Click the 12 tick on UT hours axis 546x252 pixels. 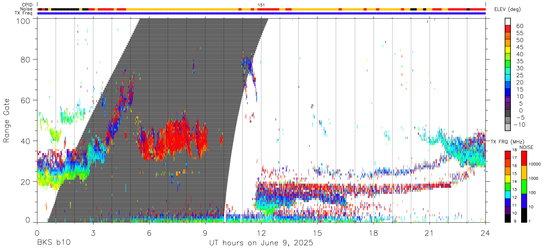[261, 232]
